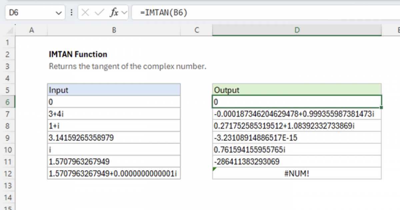Click the Input header cell with blue shading

click(114, 90)
